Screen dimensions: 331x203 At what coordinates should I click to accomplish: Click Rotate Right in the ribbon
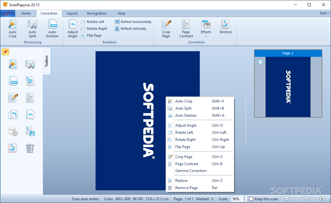click(94, 29)
